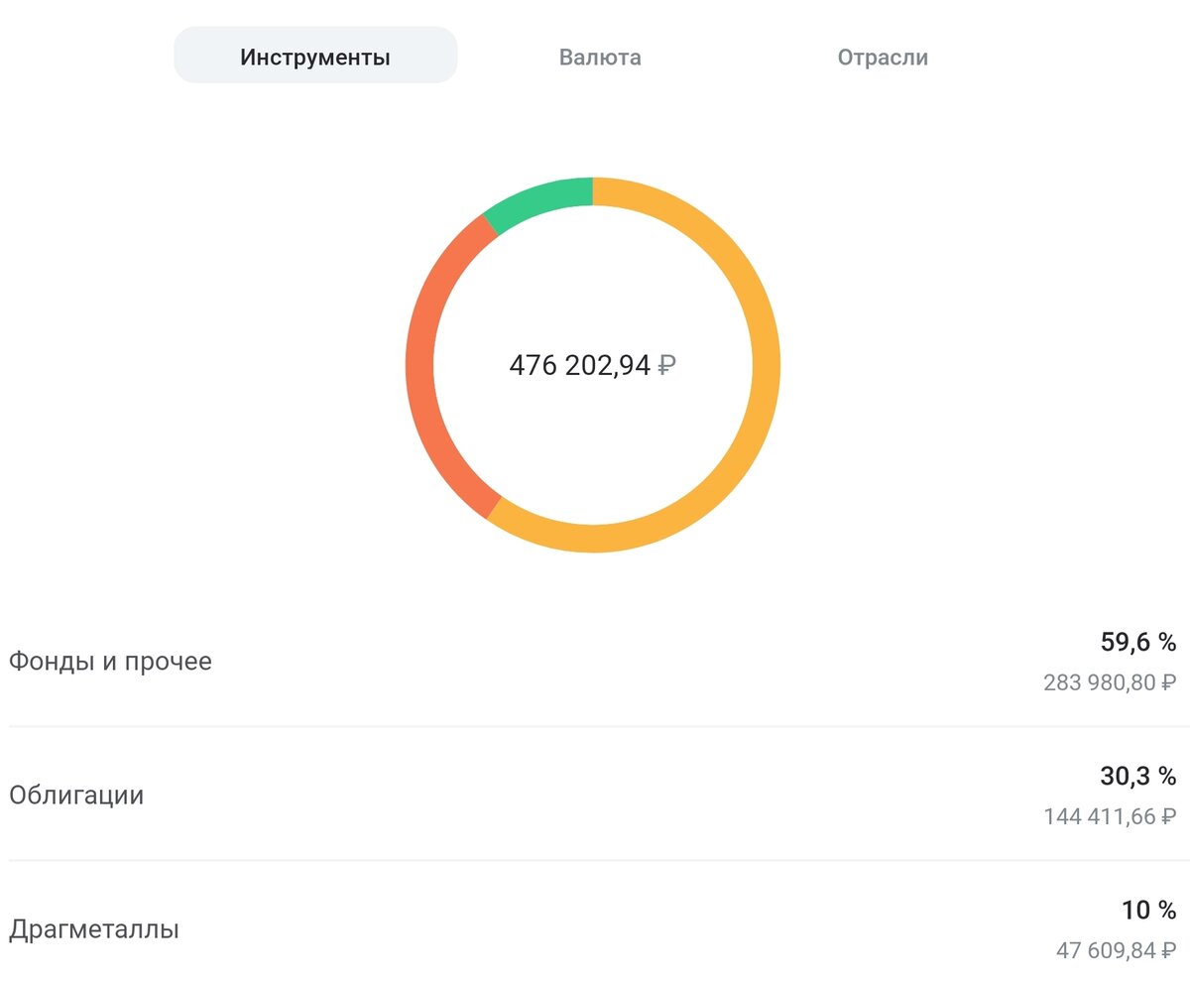
Task: Open the Фонды и прочее category row
Action: point(109,661)
